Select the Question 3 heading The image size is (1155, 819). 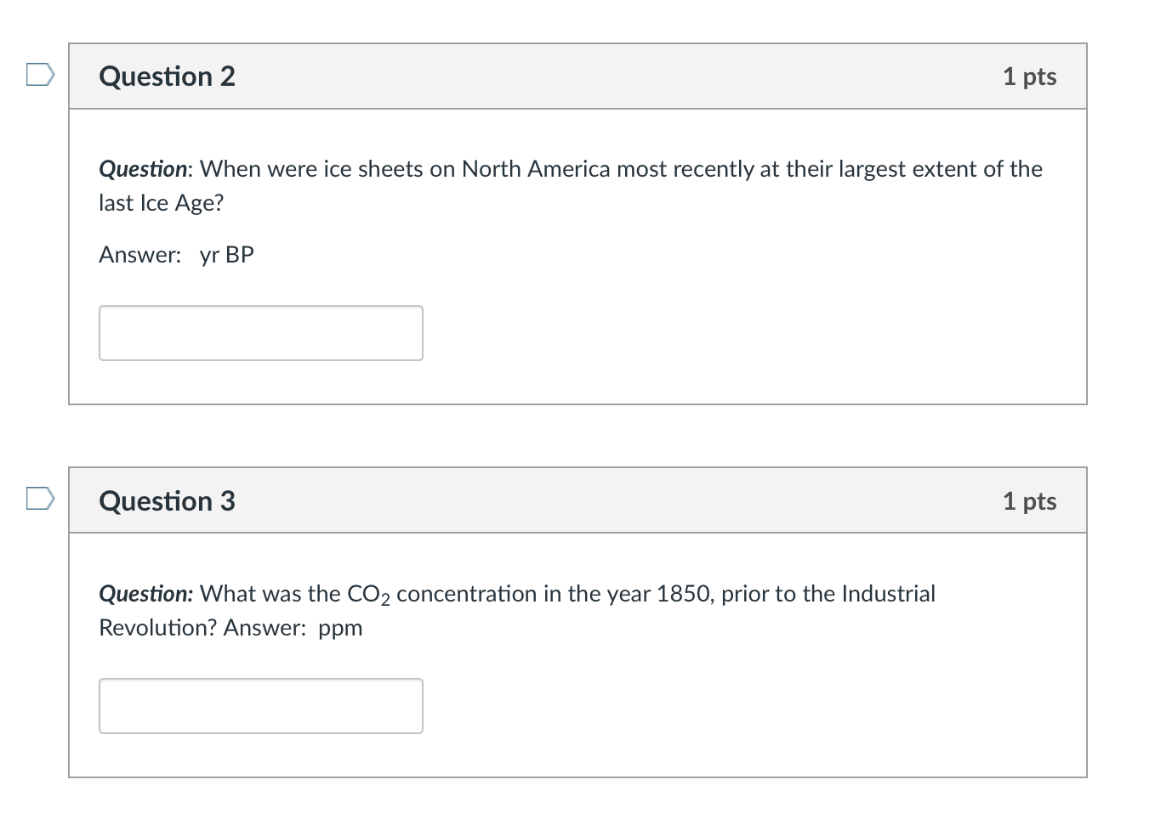(167, 501)
